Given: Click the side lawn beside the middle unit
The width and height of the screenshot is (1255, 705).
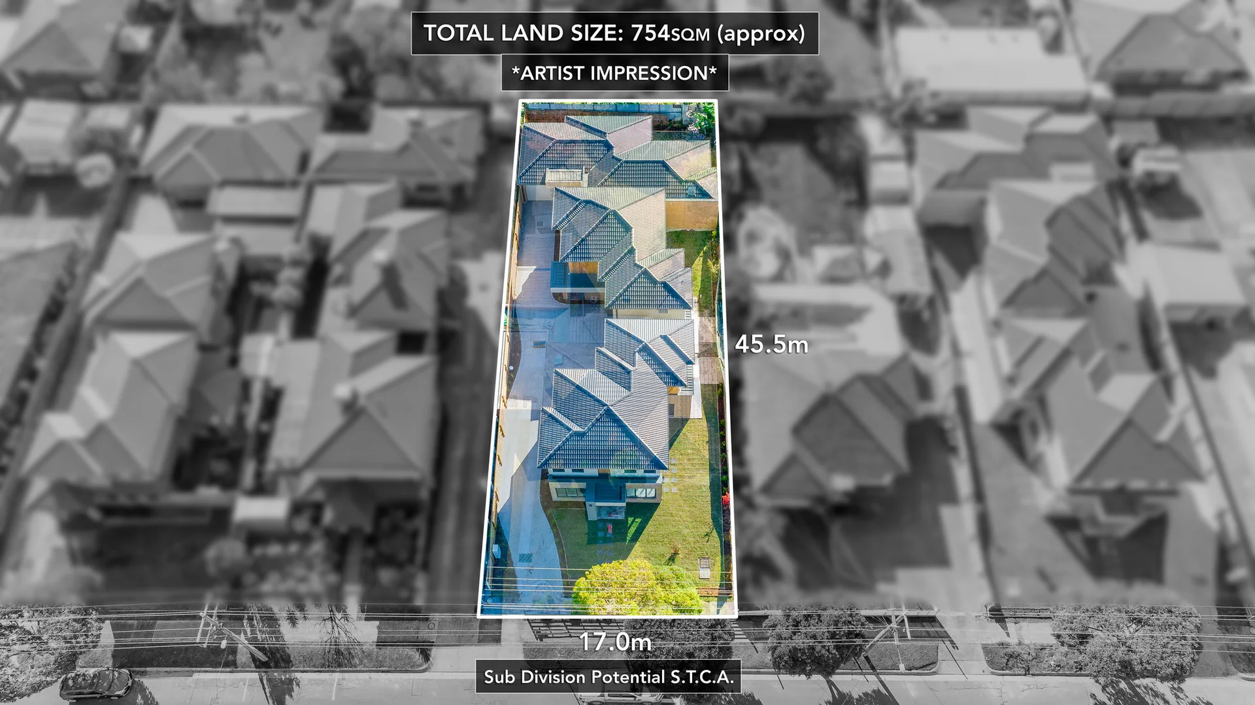Looking at the screenshot, I should click(701, 261).
